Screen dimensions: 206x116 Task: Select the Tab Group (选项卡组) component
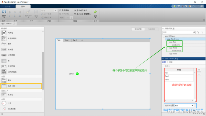(21, 86)
